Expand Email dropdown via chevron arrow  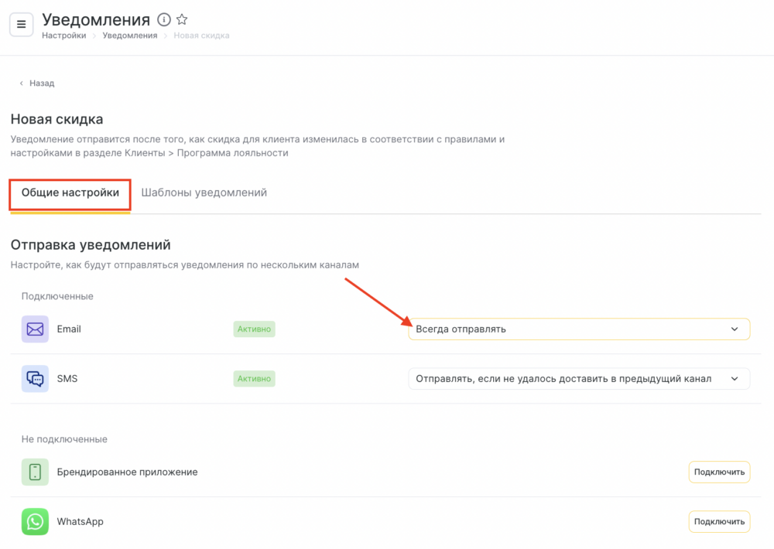pos(735,329)
